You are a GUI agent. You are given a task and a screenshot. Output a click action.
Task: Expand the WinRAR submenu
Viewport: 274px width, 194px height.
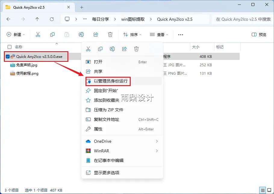157,151
